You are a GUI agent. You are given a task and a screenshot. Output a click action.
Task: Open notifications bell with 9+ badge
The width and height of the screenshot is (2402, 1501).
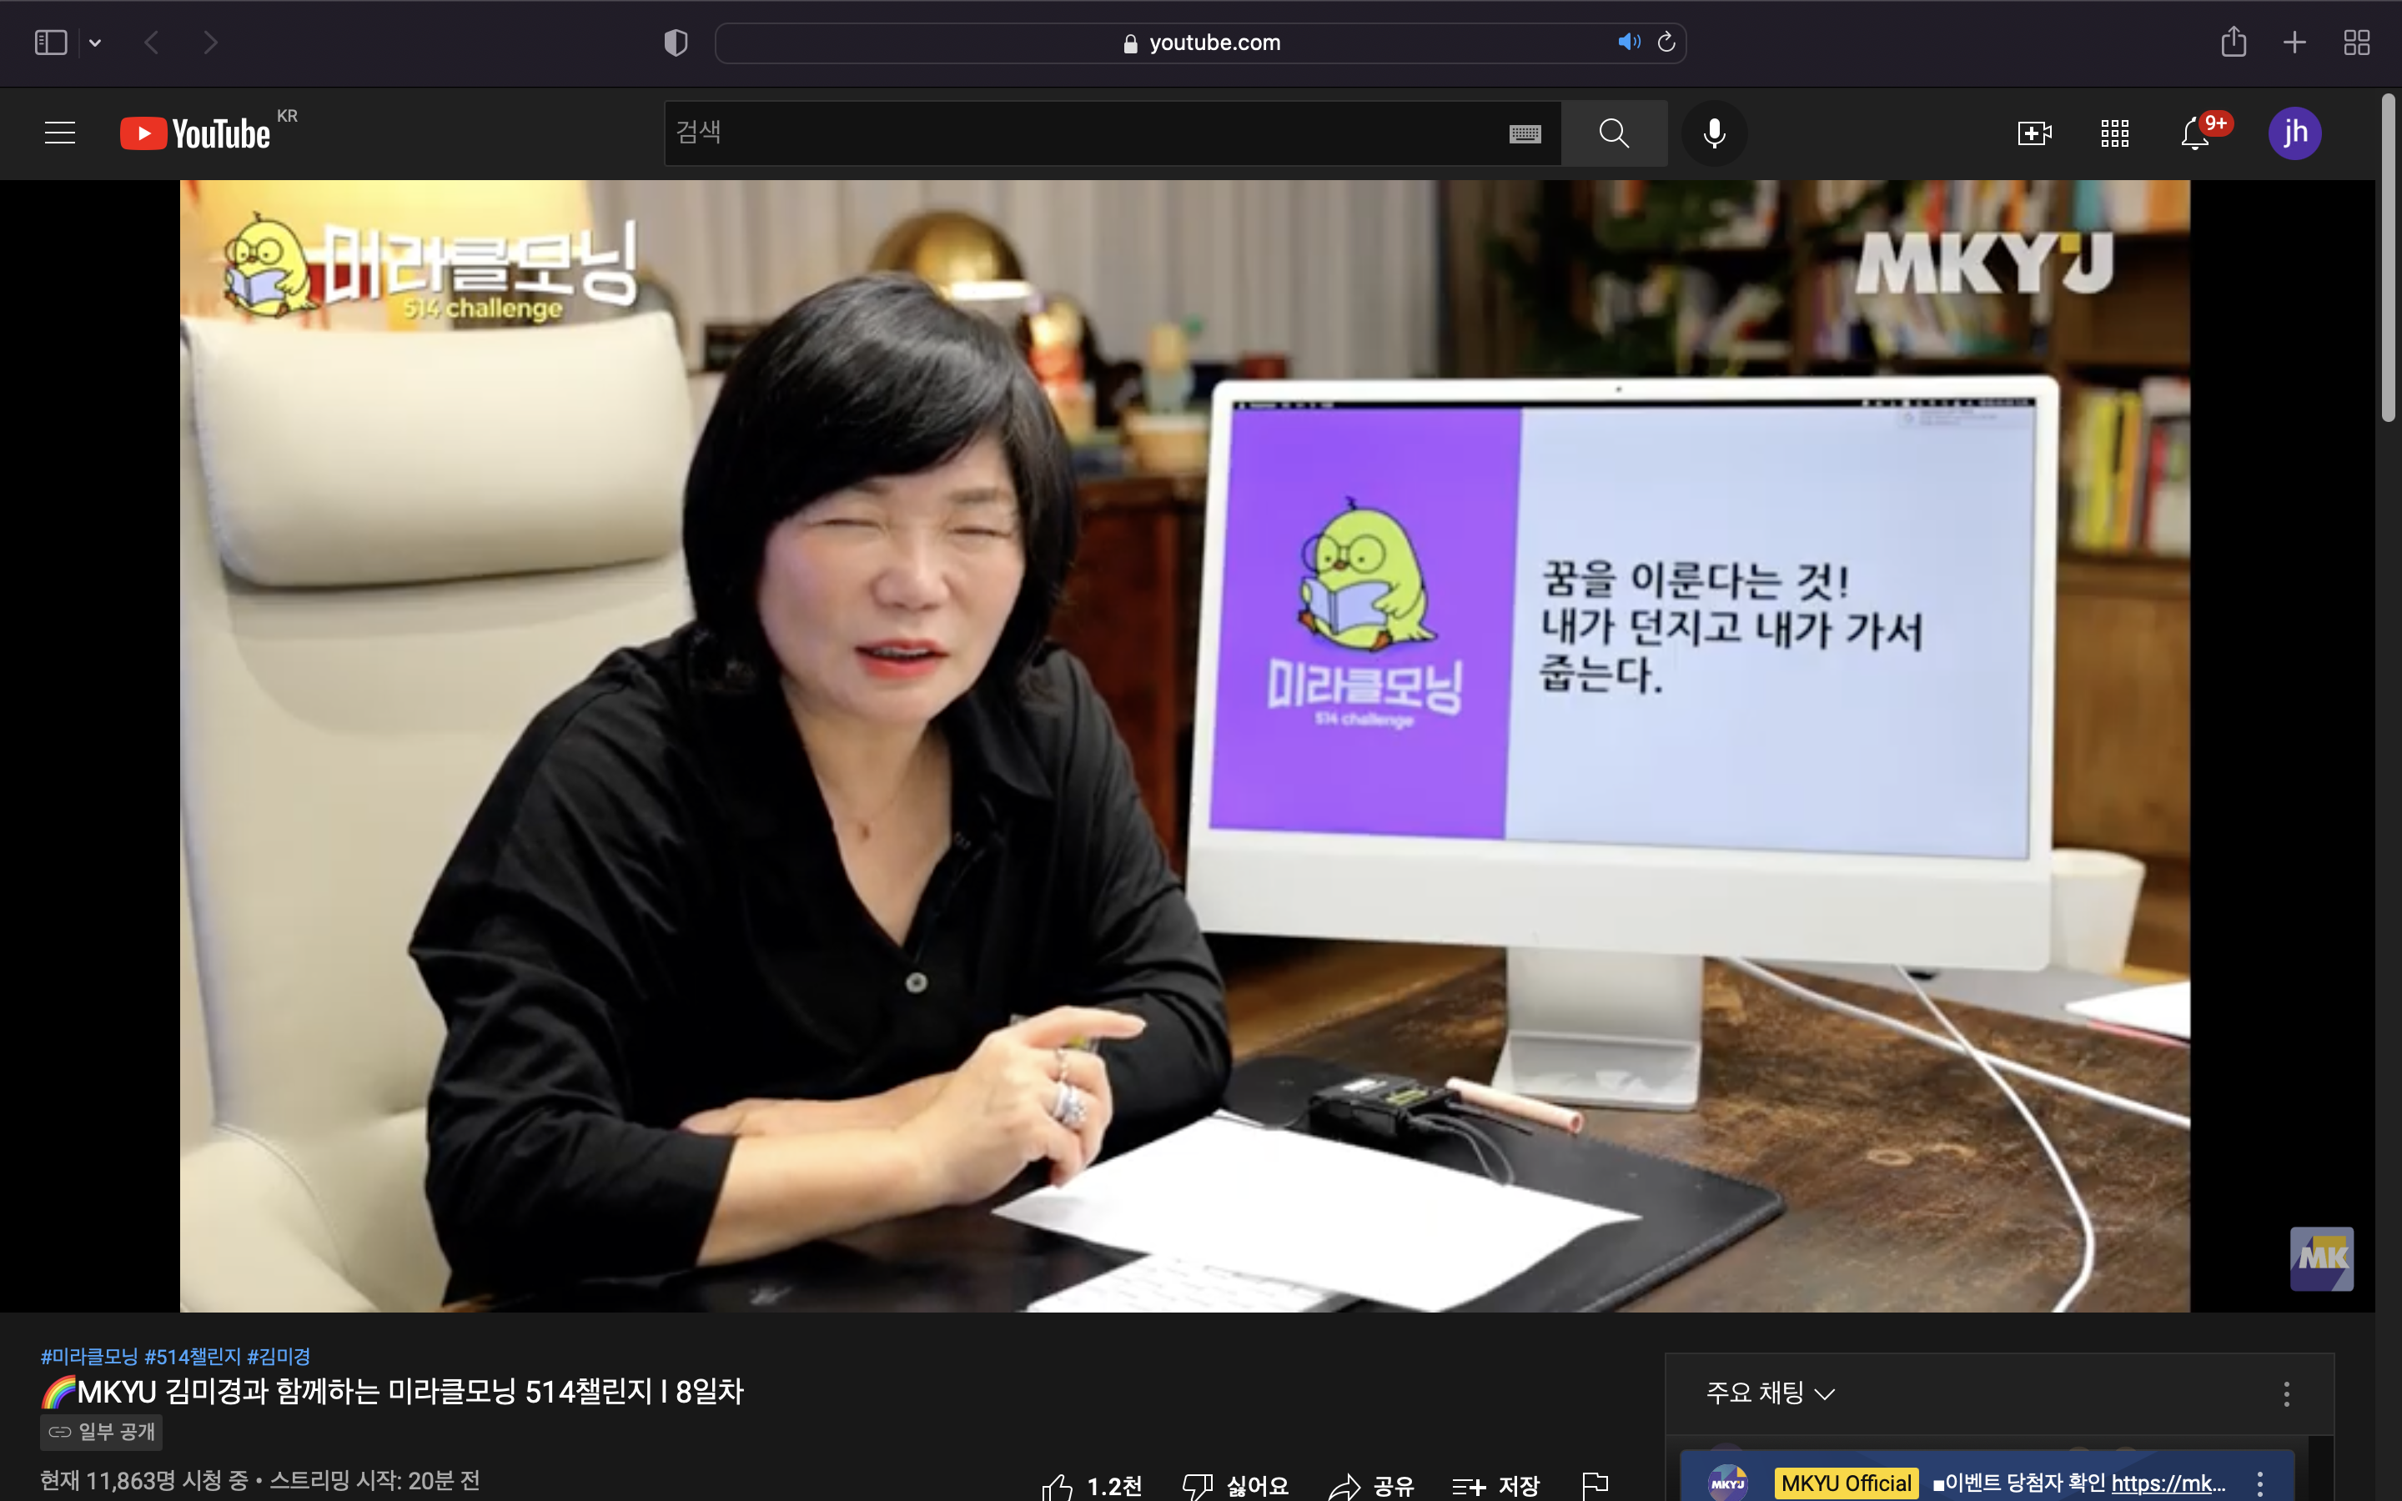[x=2195, y=133]
